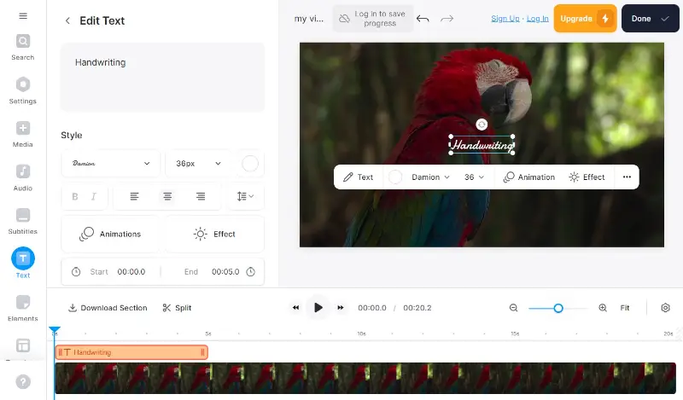Select the Text sidebar tool

23,263
